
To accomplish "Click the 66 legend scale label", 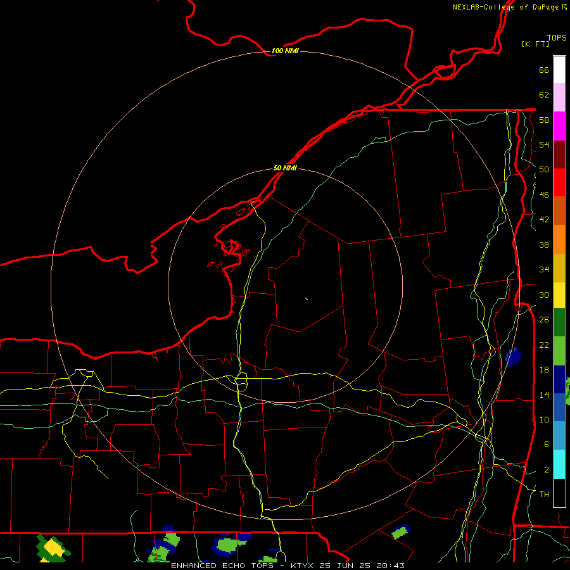I will 544,70.
